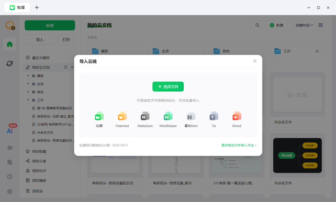The height and width of the screenshot is (202, 336).
Task: Open the 312考研 第一章实验心理 file card
Action: (x=237, y=171)
